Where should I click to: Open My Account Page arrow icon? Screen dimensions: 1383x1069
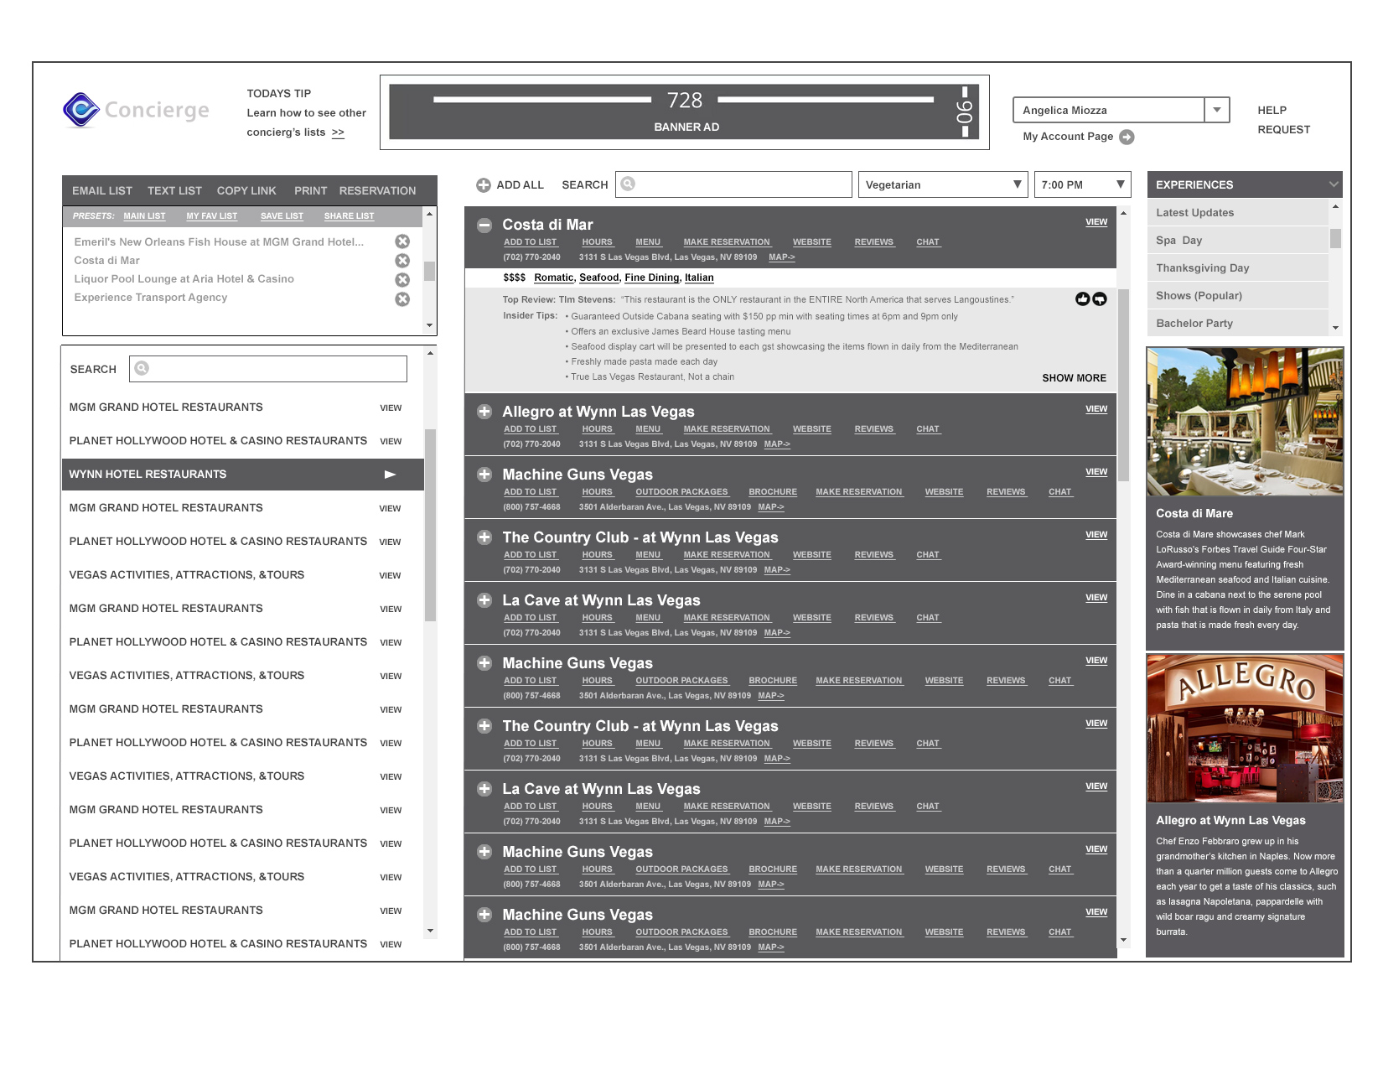point(1127,137)
